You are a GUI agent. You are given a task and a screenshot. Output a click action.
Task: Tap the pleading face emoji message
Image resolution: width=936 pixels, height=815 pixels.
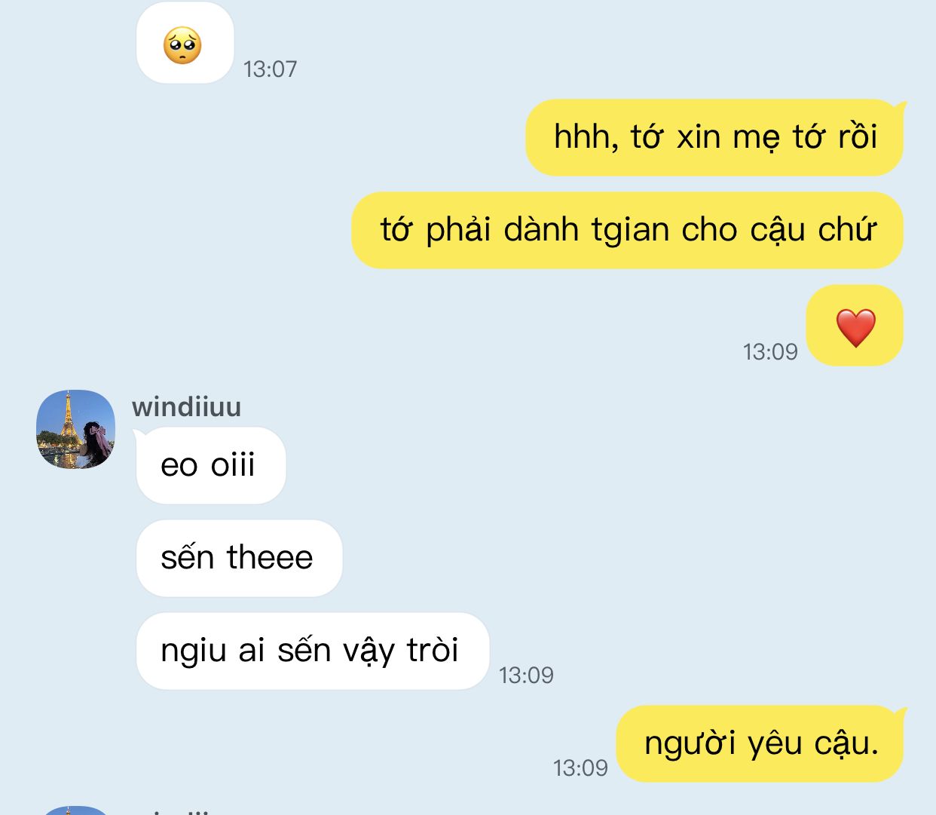185,44
